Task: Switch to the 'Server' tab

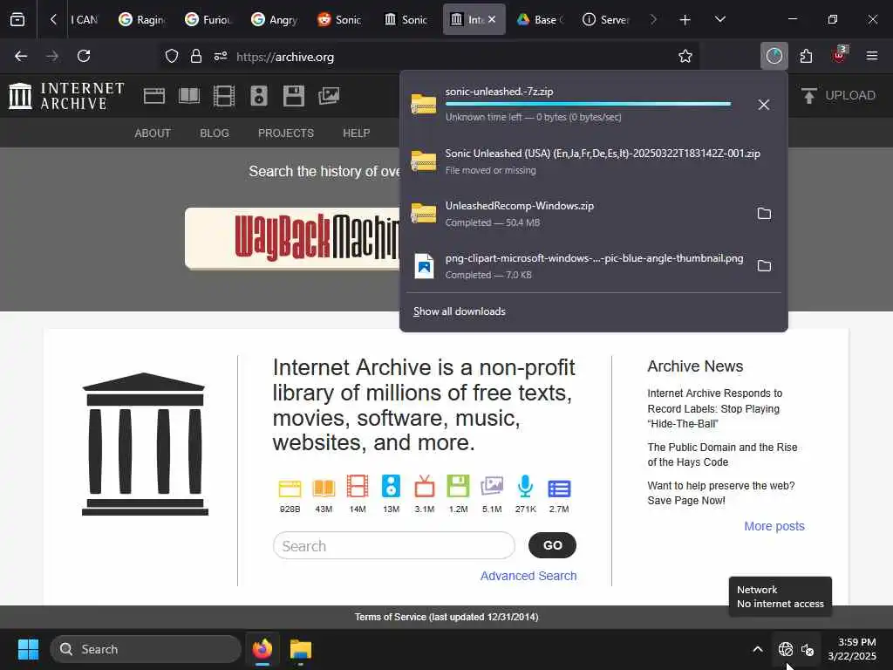Action: (x=606, y=19)
